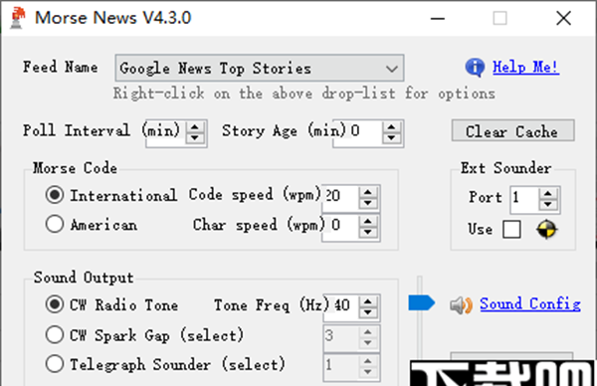Viewport: 597px width, 386px height.
Task: Select CW Radio Tone output option
Action: 55,304
